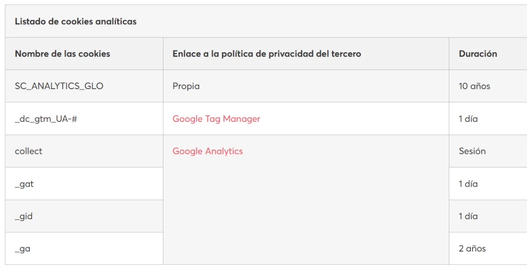527x266 pixels.
Task: Select the _dc_gtm_UA-# cookie name cell
Action: click(x=46, y=119)
